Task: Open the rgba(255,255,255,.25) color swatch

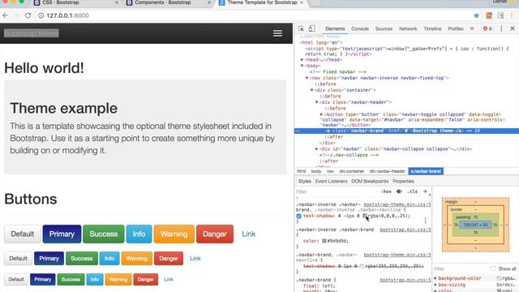Action: [362, 266]
